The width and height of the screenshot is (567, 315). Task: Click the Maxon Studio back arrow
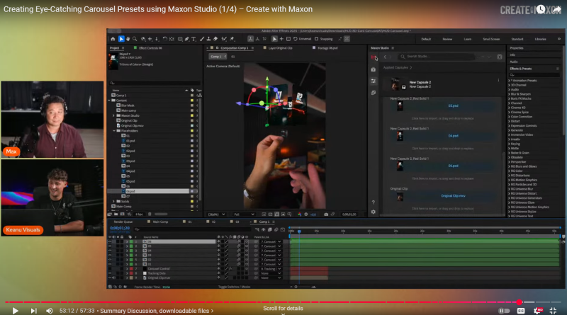[x=385, y=57]
